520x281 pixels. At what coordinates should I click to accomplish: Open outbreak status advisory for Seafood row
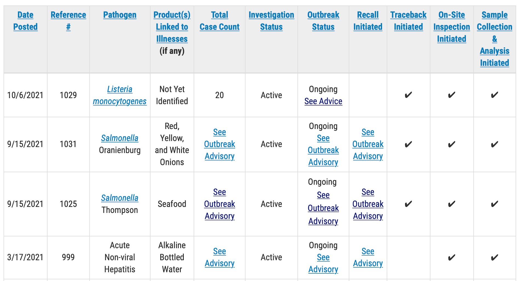[x=323, y=208]
